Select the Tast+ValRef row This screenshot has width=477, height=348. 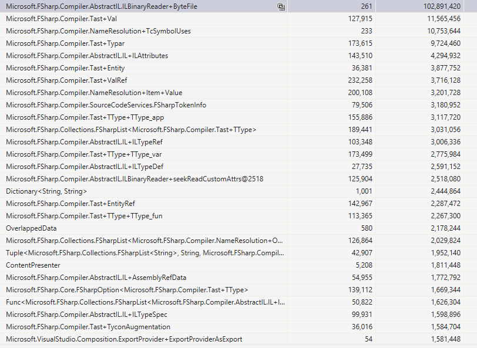238,80
